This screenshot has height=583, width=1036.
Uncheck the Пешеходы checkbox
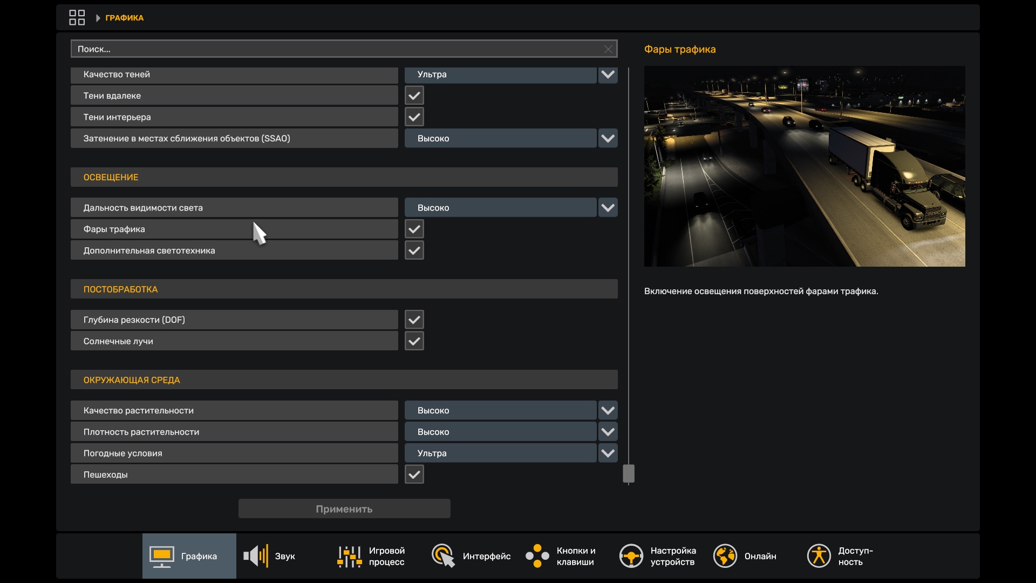coord(414,474)
